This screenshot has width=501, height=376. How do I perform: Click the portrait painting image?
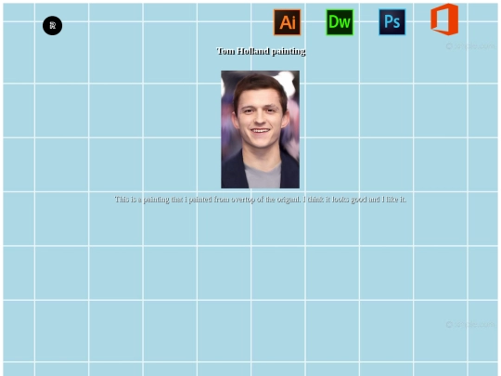click(x=260, y=129)
